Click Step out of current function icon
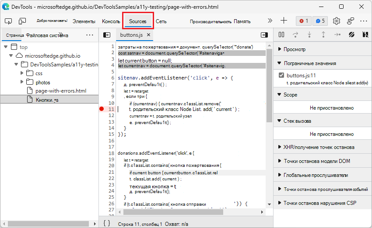The image size is (372, 228). [323, 35]
